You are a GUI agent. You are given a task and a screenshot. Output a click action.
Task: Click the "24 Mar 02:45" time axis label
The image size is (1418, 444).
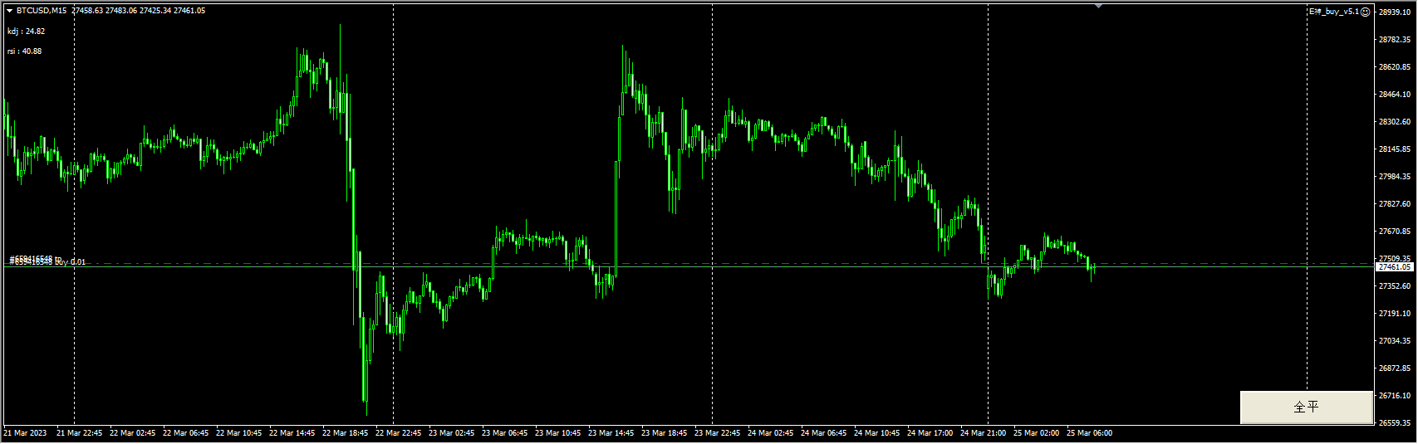(771, 433)
